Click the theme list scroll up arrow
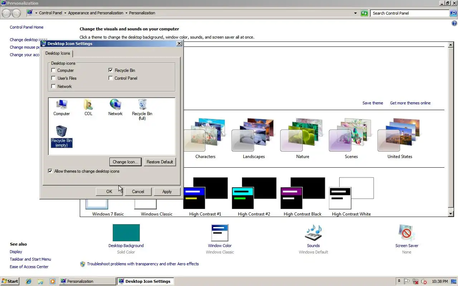458x286 pixels. (x=451, y=45)
